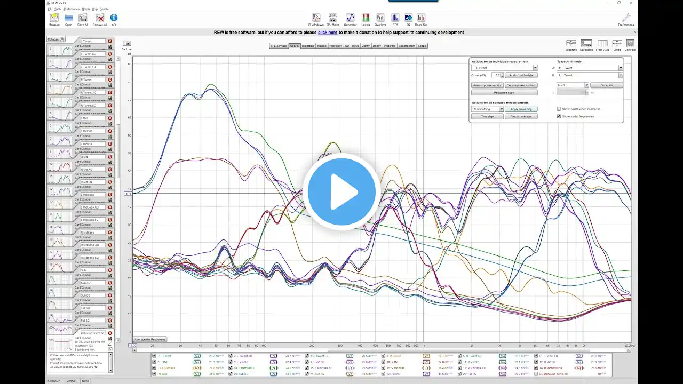The height and width of the screenshot is (384, 683).
Task: Open the SPL Meter
Action: tap(333, 19)
